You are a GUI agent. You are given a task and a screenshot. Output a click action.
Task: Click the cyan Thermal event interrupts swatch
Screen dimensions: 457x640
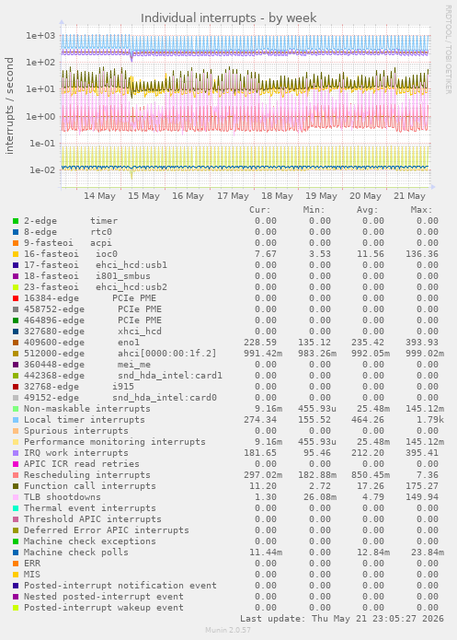coord(16,508)
